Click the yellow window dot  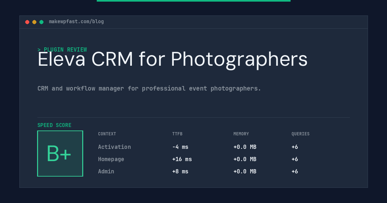pos(34,22)
